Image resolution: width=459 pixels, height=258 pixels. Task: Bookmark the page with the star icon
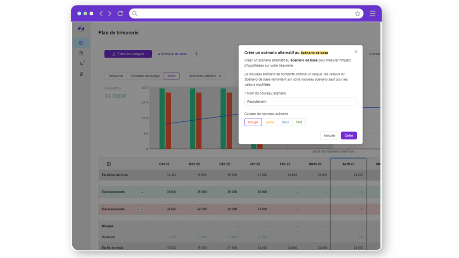pyautogui.click(x=357, y=13)
